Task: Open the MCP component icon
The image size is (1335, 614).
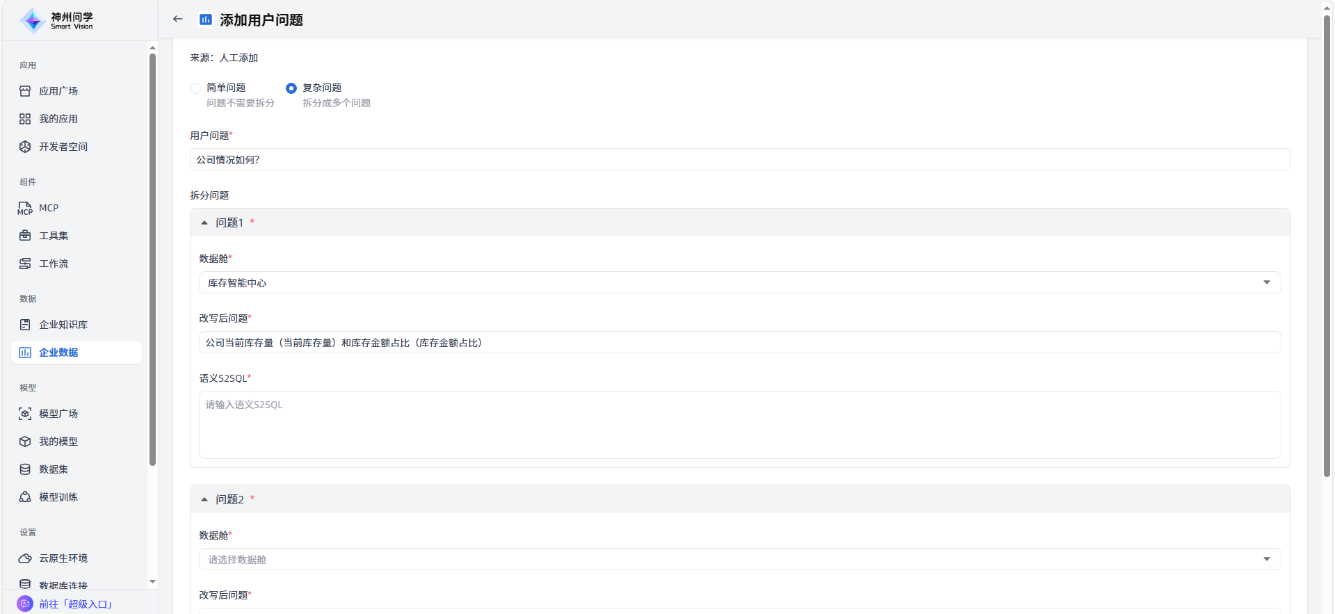Action: 25,208
